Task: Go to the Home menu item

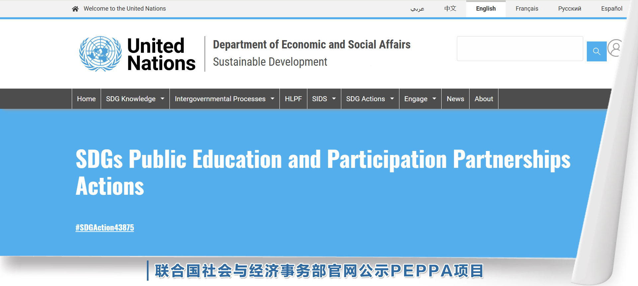Action: coord(86,99)
